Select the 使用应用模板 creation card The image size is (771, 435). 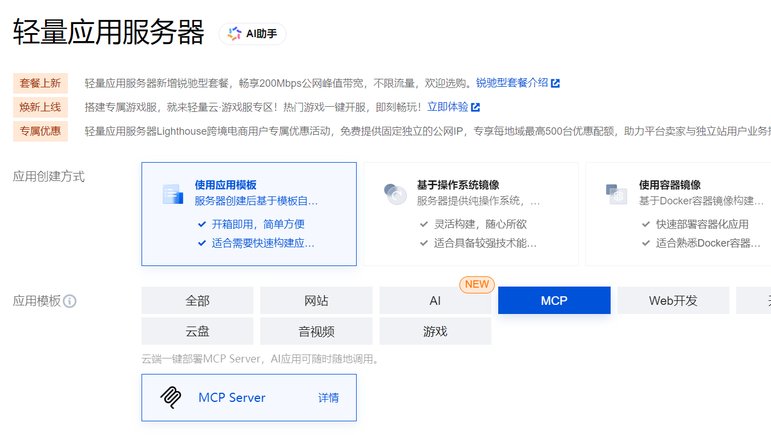point(249,214)
